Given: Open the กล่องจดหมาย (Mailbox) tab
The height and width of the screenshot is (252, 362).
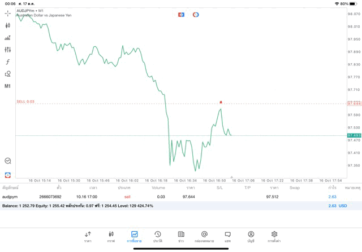Looking at the screenshot, I should click(x=204, y=237).
